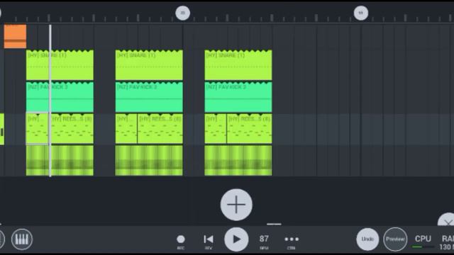Open the three-dot CTRL menu

tap(292, 242)
